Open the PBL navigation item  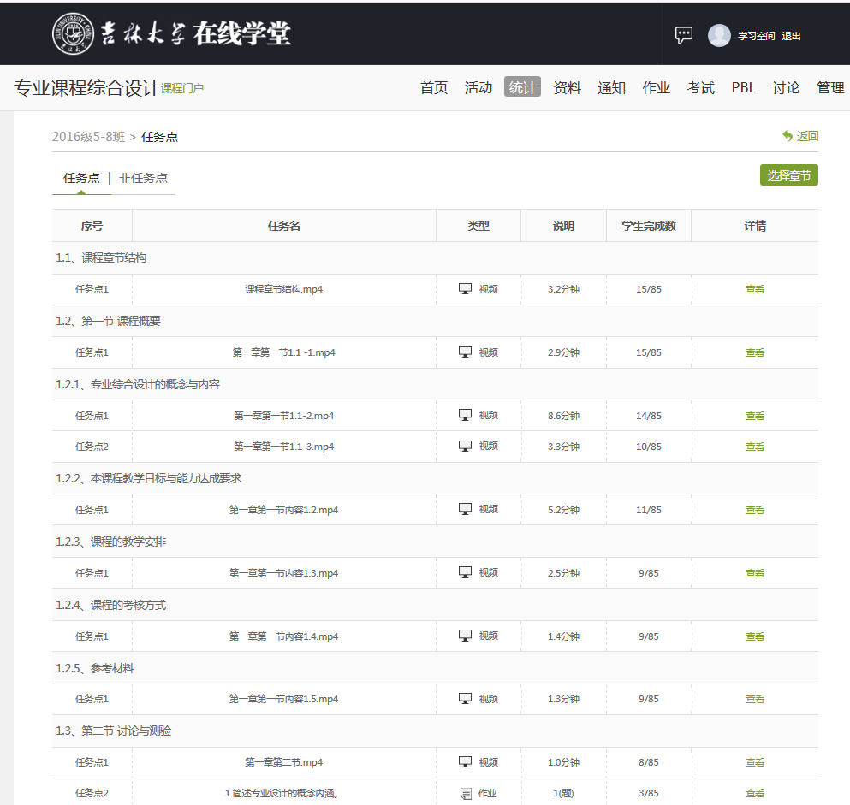tap(743, 87)
